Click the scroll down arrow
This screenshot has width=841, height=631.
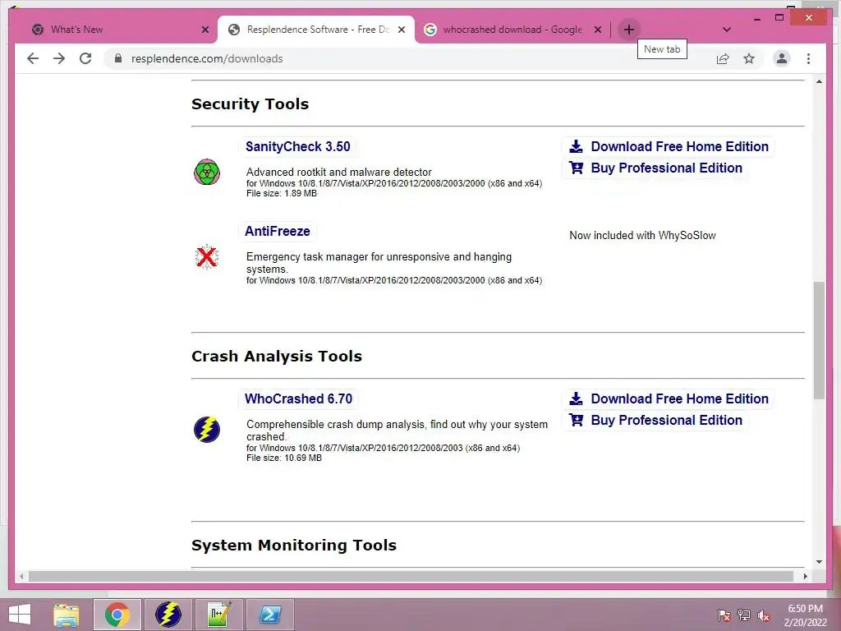click(x=819, y=562)
